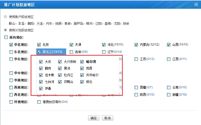Select 使用账户投放地区 radio option

(5, 17)
